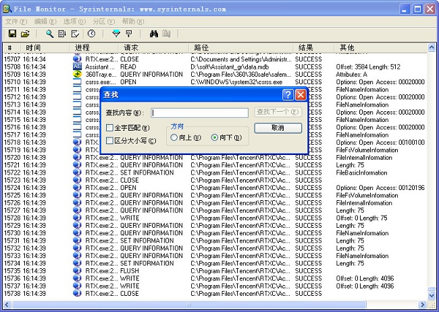Click the 查找内容 text input field

[199, 113]
